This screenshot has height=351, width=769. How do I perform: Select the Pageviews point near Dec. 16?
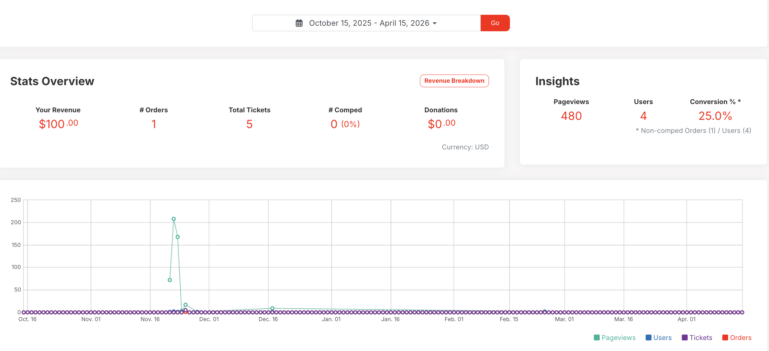pyautogui.click(x=272, y=308)
